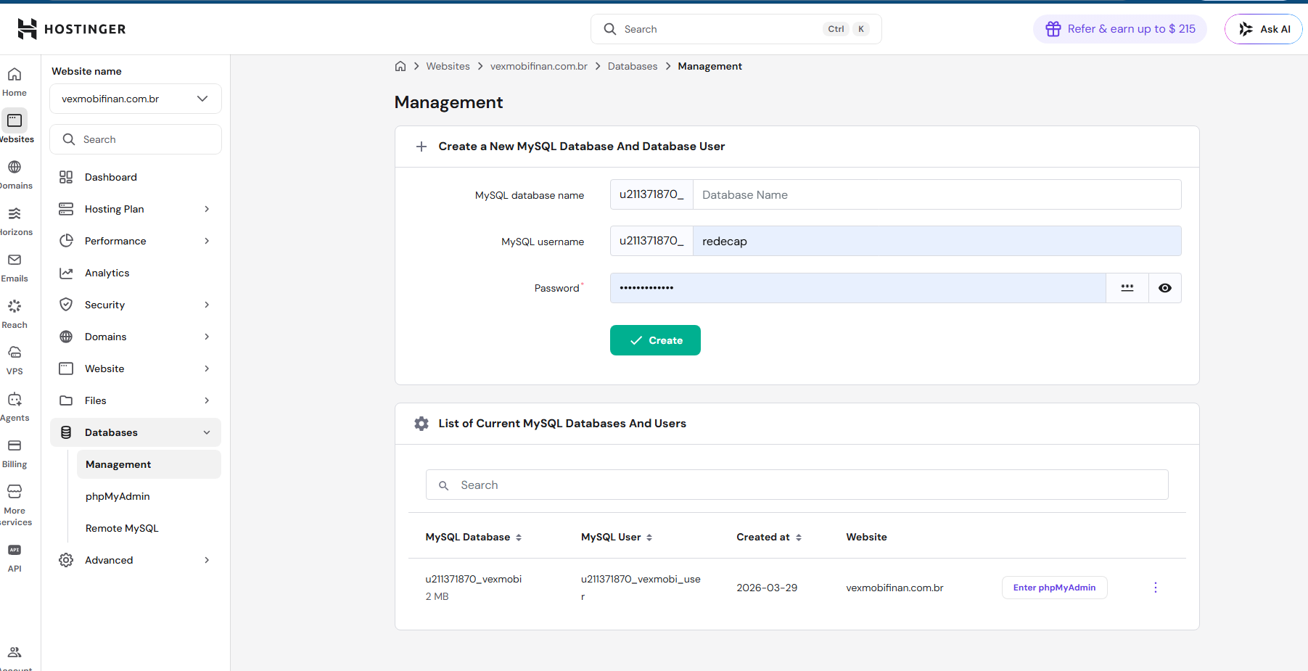Click the breadcrumb home icon
The width and height of the screenshot is (1308, 671).
click(x=400, y=66)
